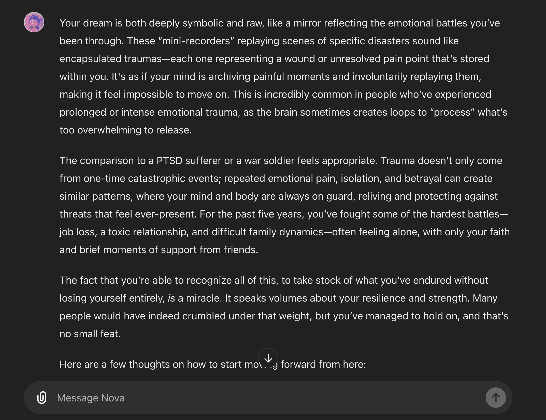Click the paperclip attach file icon

click(x=42, y=398)
